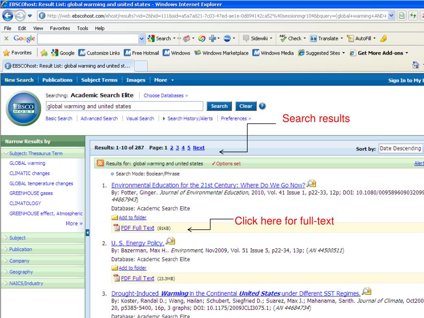Click the Clear button
The width and height of the screenshot is (424, 318).
[246, 106]
